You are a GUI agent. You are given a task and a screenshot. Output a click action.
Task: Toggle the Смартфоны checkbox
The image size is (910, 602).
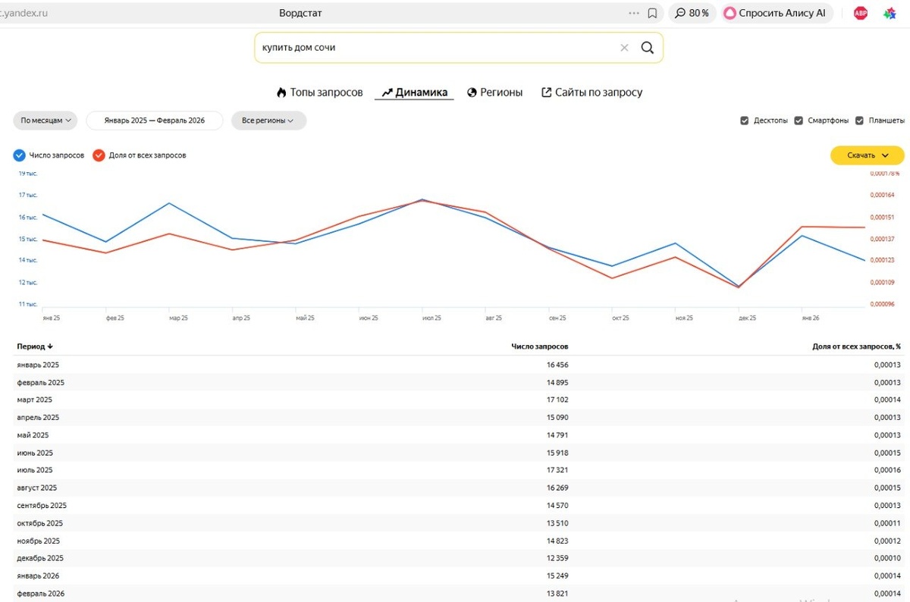pos(799,121)
